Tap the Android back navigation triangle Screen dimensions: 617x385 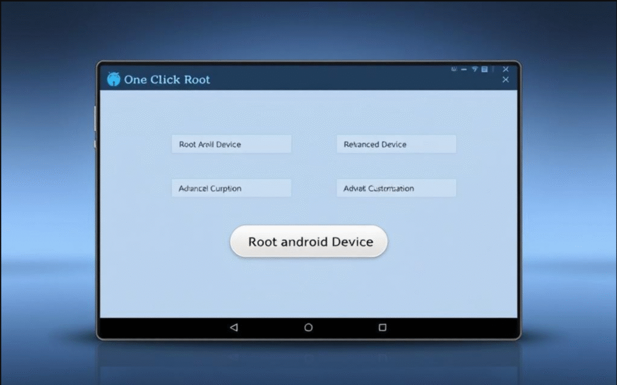tap(234, 328)
